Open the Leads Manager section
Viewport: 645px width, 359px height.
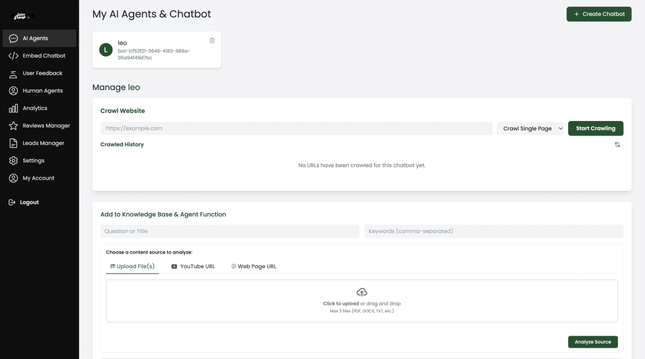[x=40, y=143]
